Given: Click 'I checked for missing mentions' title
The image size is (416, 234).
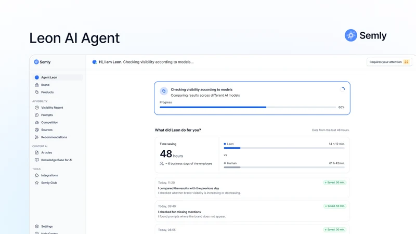Looking at the screenshot, I should coord(179,212).
